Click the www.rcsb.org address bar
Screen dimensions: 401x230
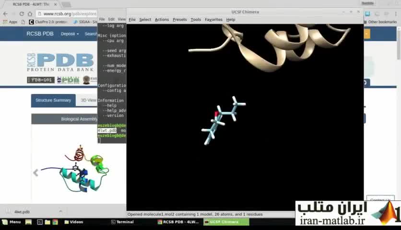tap(67, 14)
